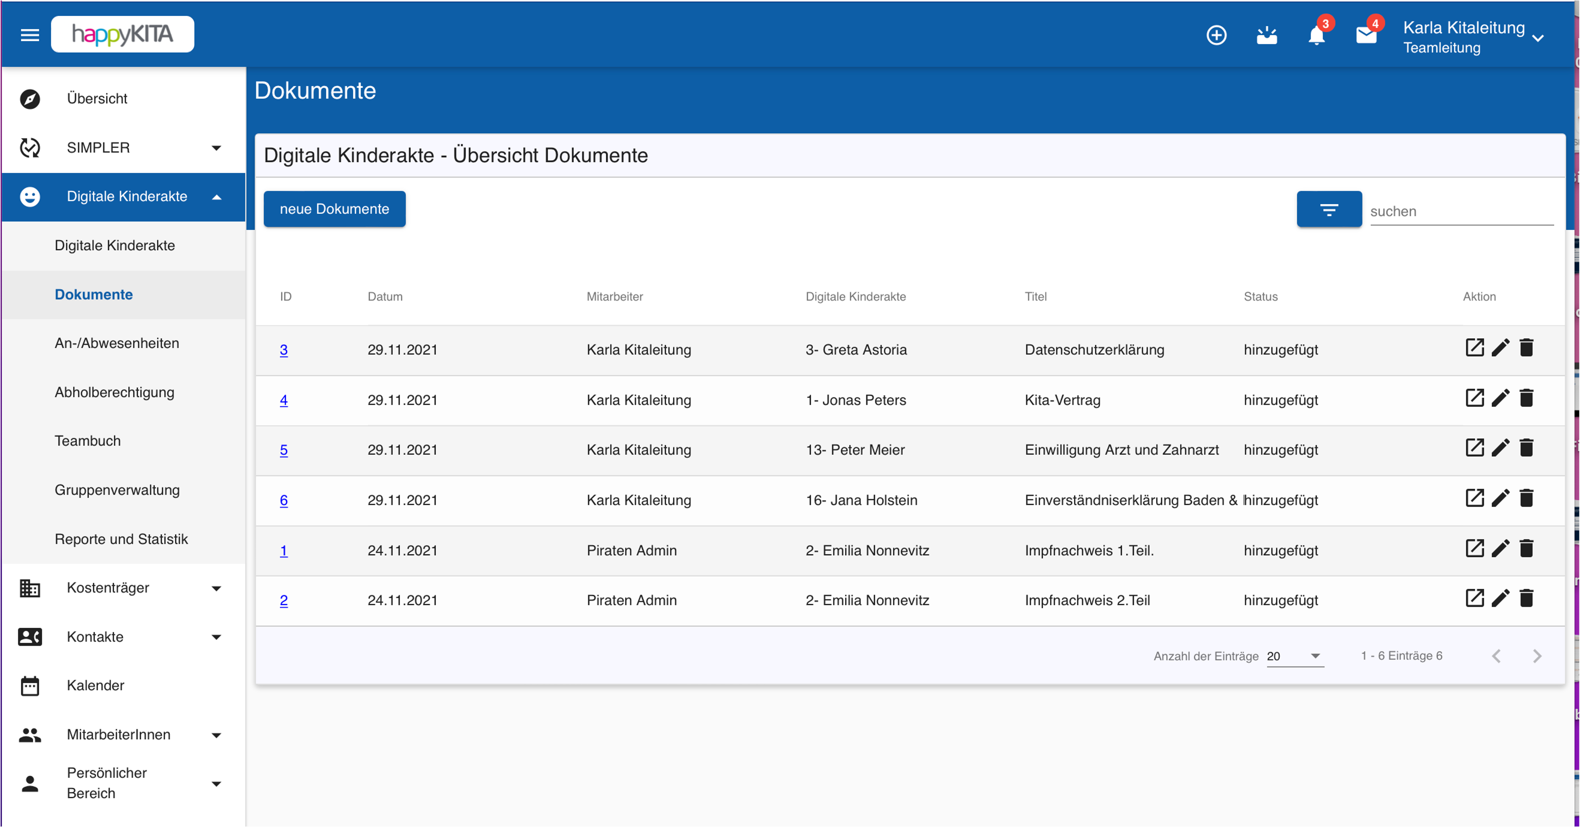Open document ID 2 link
1580x827 pixels.
283,600
